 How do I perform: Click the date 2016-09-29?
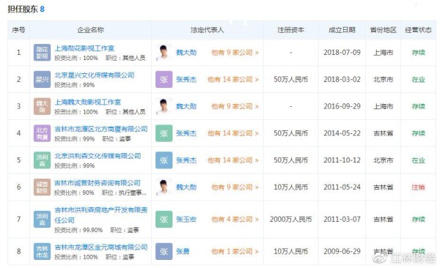(342, 106)
